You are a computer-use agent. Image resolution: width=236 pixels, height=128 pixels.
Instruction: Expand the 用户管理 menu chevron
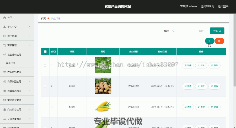(x=29, y=36)
